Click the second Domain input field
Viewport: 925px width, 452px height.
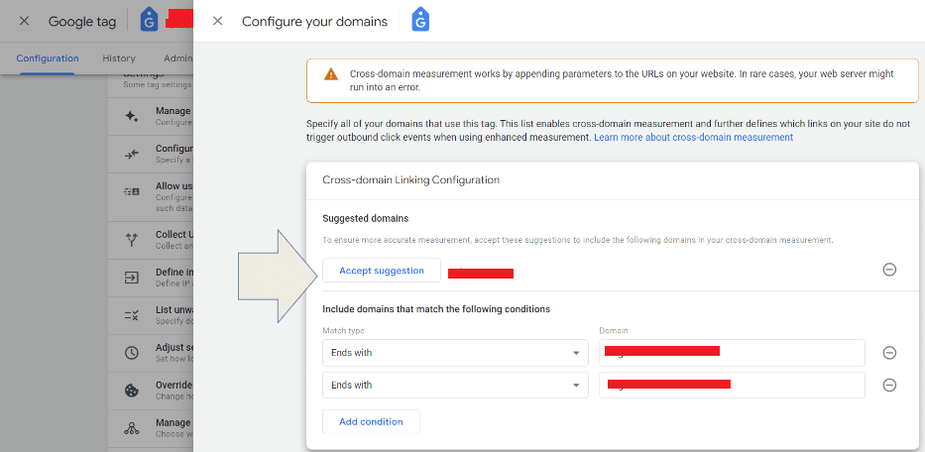[732, 385]
